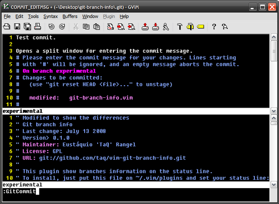Click the Cut scissors icon

76,27
